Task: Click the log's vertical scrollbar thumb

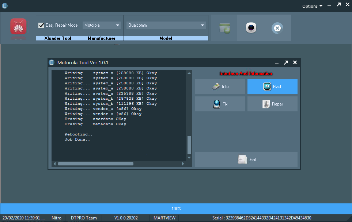Action: click(189, 145)
